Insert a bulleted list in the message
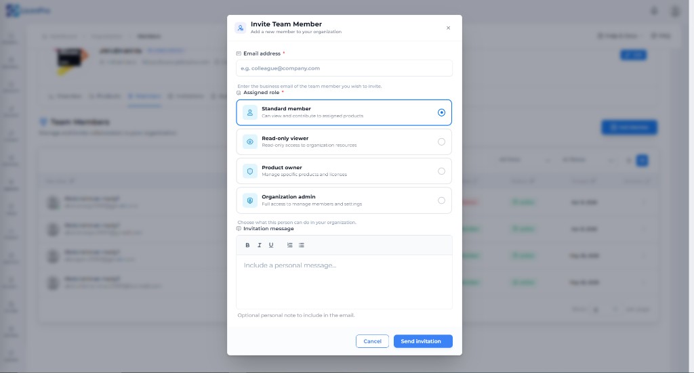This screenshot has width=694, height=373. [302, 245]
